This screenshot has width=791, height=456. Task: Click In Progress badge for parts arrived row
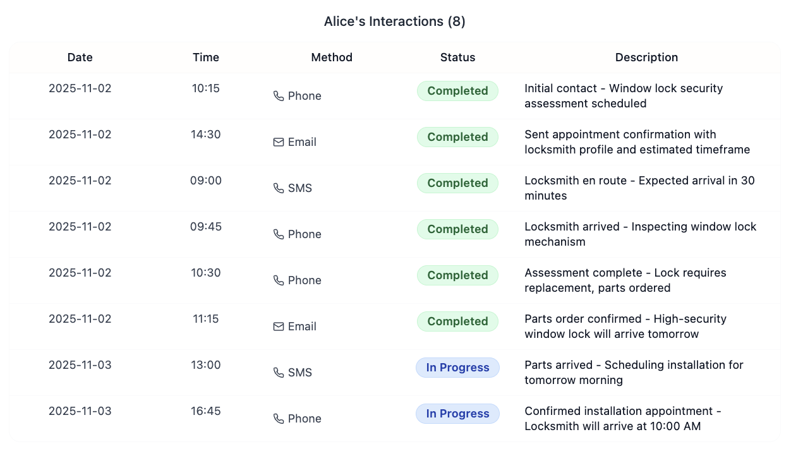click(457, 368)
